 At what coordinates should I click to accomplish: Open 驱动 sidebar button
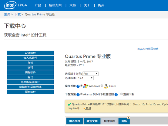point(30,77)
